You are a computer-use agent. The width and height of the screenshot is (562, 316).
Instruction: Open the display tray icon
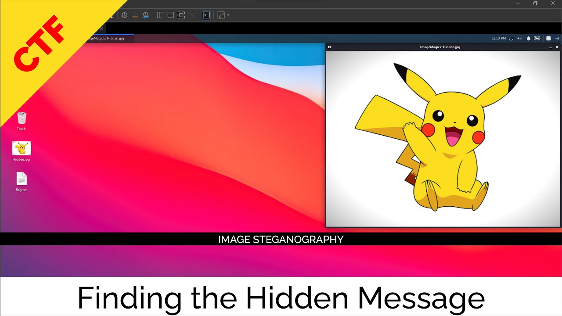511,38
